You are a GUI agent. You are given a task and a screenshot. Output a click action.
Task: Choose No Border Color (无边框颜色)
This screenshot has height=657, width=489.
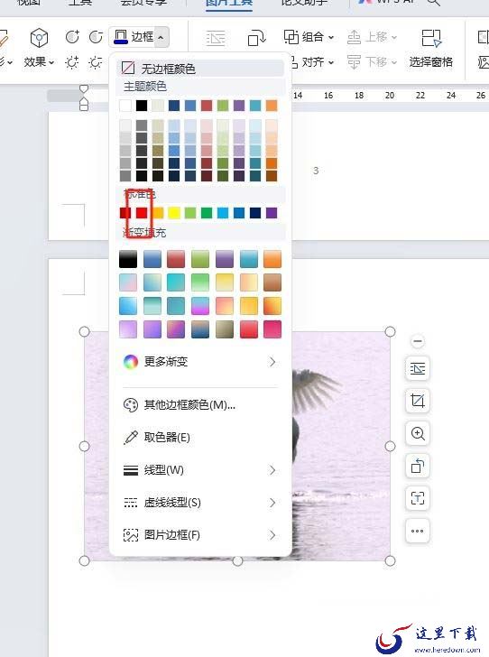tap(200, 69)
